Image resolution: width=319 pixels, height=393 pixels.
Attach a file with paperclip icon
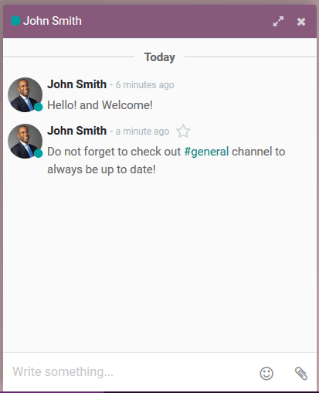tap(301, 373)
